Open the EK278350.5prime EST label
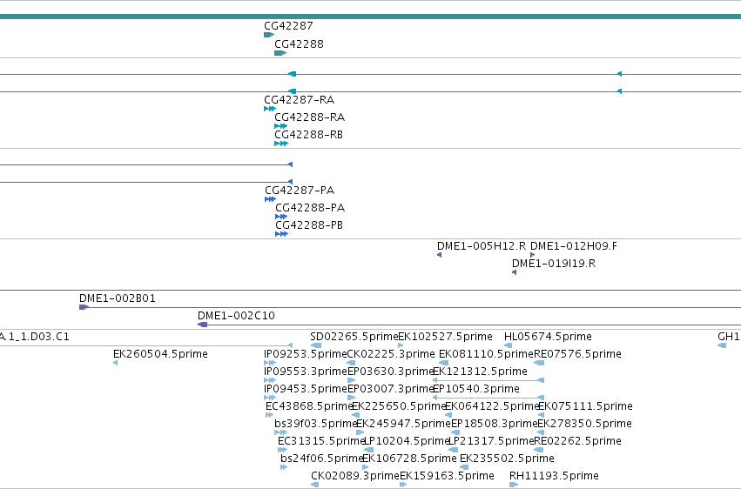Viewport: 741px width, 489px height. pyautogui.click(x=584, y=424)
